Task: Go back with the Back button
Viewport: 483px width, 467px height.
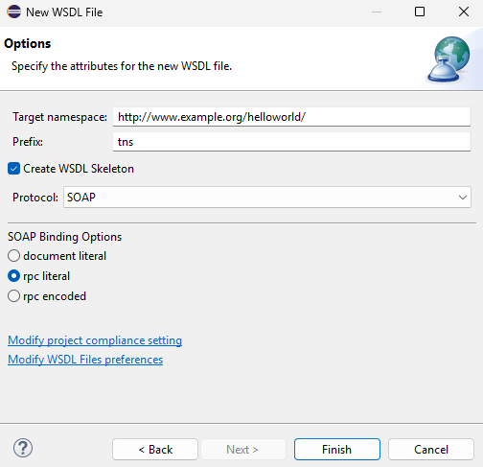Action: (x=155, y=450)
